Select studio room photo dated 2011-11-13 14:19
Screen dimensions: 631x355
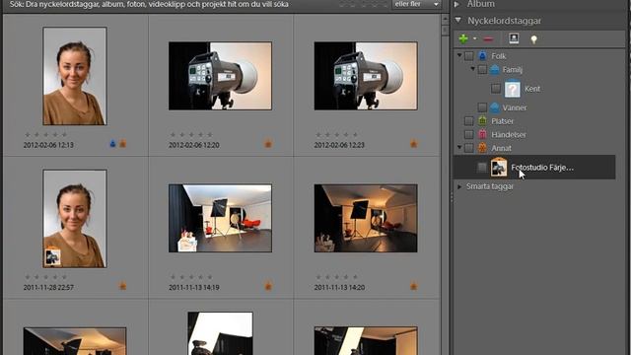coord(220,218)
